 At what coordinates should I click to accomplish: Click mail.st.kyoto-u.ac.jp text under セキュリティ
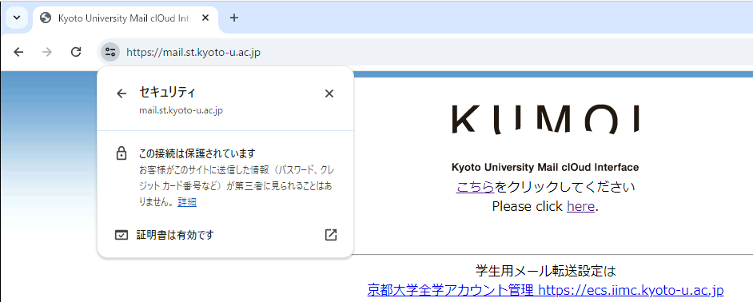tap(181, 110)
